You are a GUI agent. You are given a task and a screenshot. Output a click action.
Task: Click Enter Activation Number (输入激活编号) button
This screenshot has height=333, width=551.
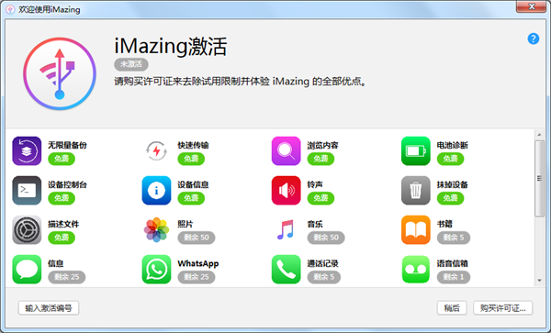pos(49,308)
